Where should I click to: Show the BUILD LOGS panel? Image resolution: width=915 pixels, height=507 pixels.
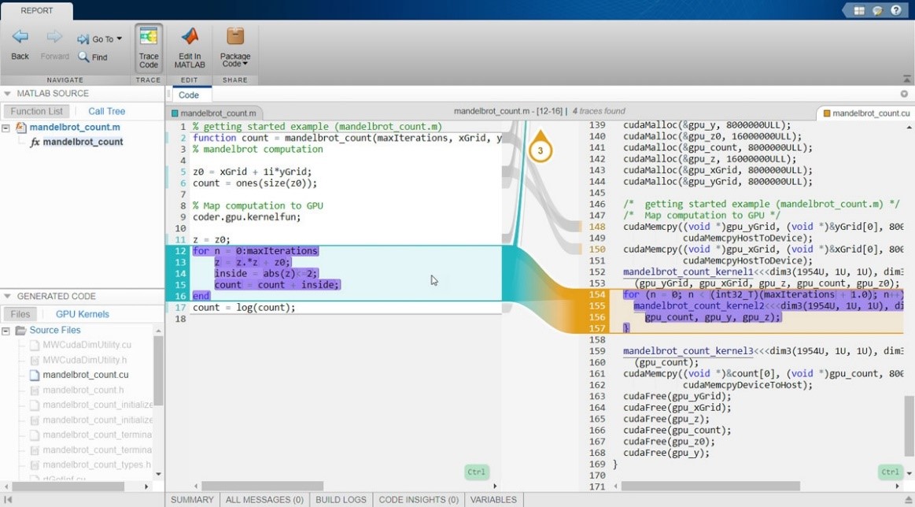(x=341, y=499)
